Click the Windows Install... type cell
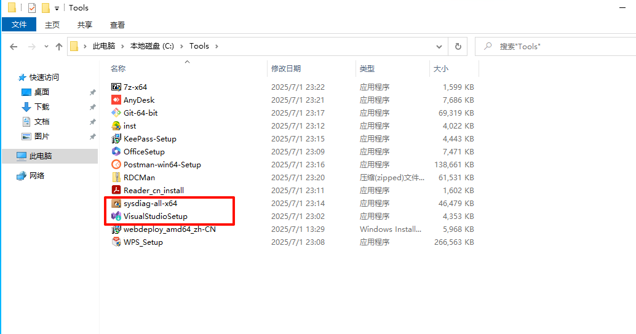The height and width of the screenshot is (334, 636). [390, 229]
